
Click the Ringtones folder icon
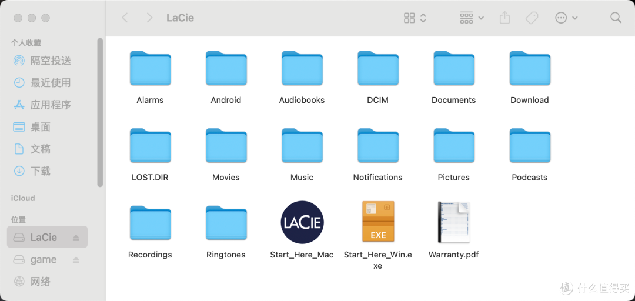(x=226, y=223)
